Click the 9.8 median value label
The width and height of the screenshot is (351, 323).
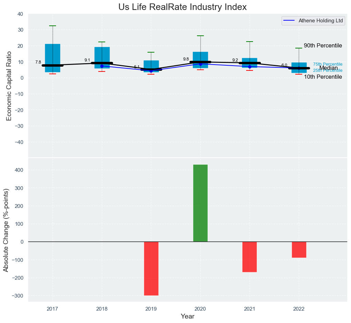(x=186, y=59)
